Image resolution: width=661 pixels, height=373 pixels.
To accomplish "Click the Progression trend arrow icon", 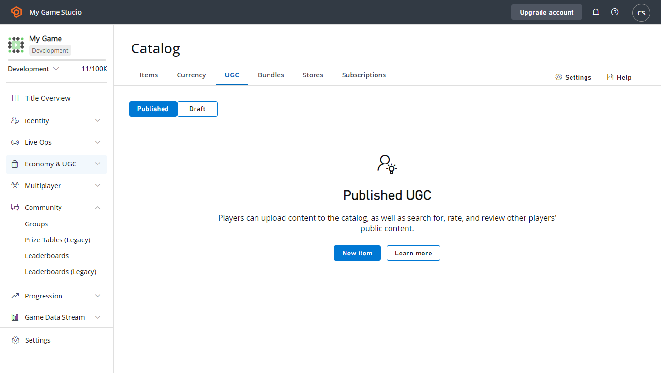I will click(x=15, y=296).
